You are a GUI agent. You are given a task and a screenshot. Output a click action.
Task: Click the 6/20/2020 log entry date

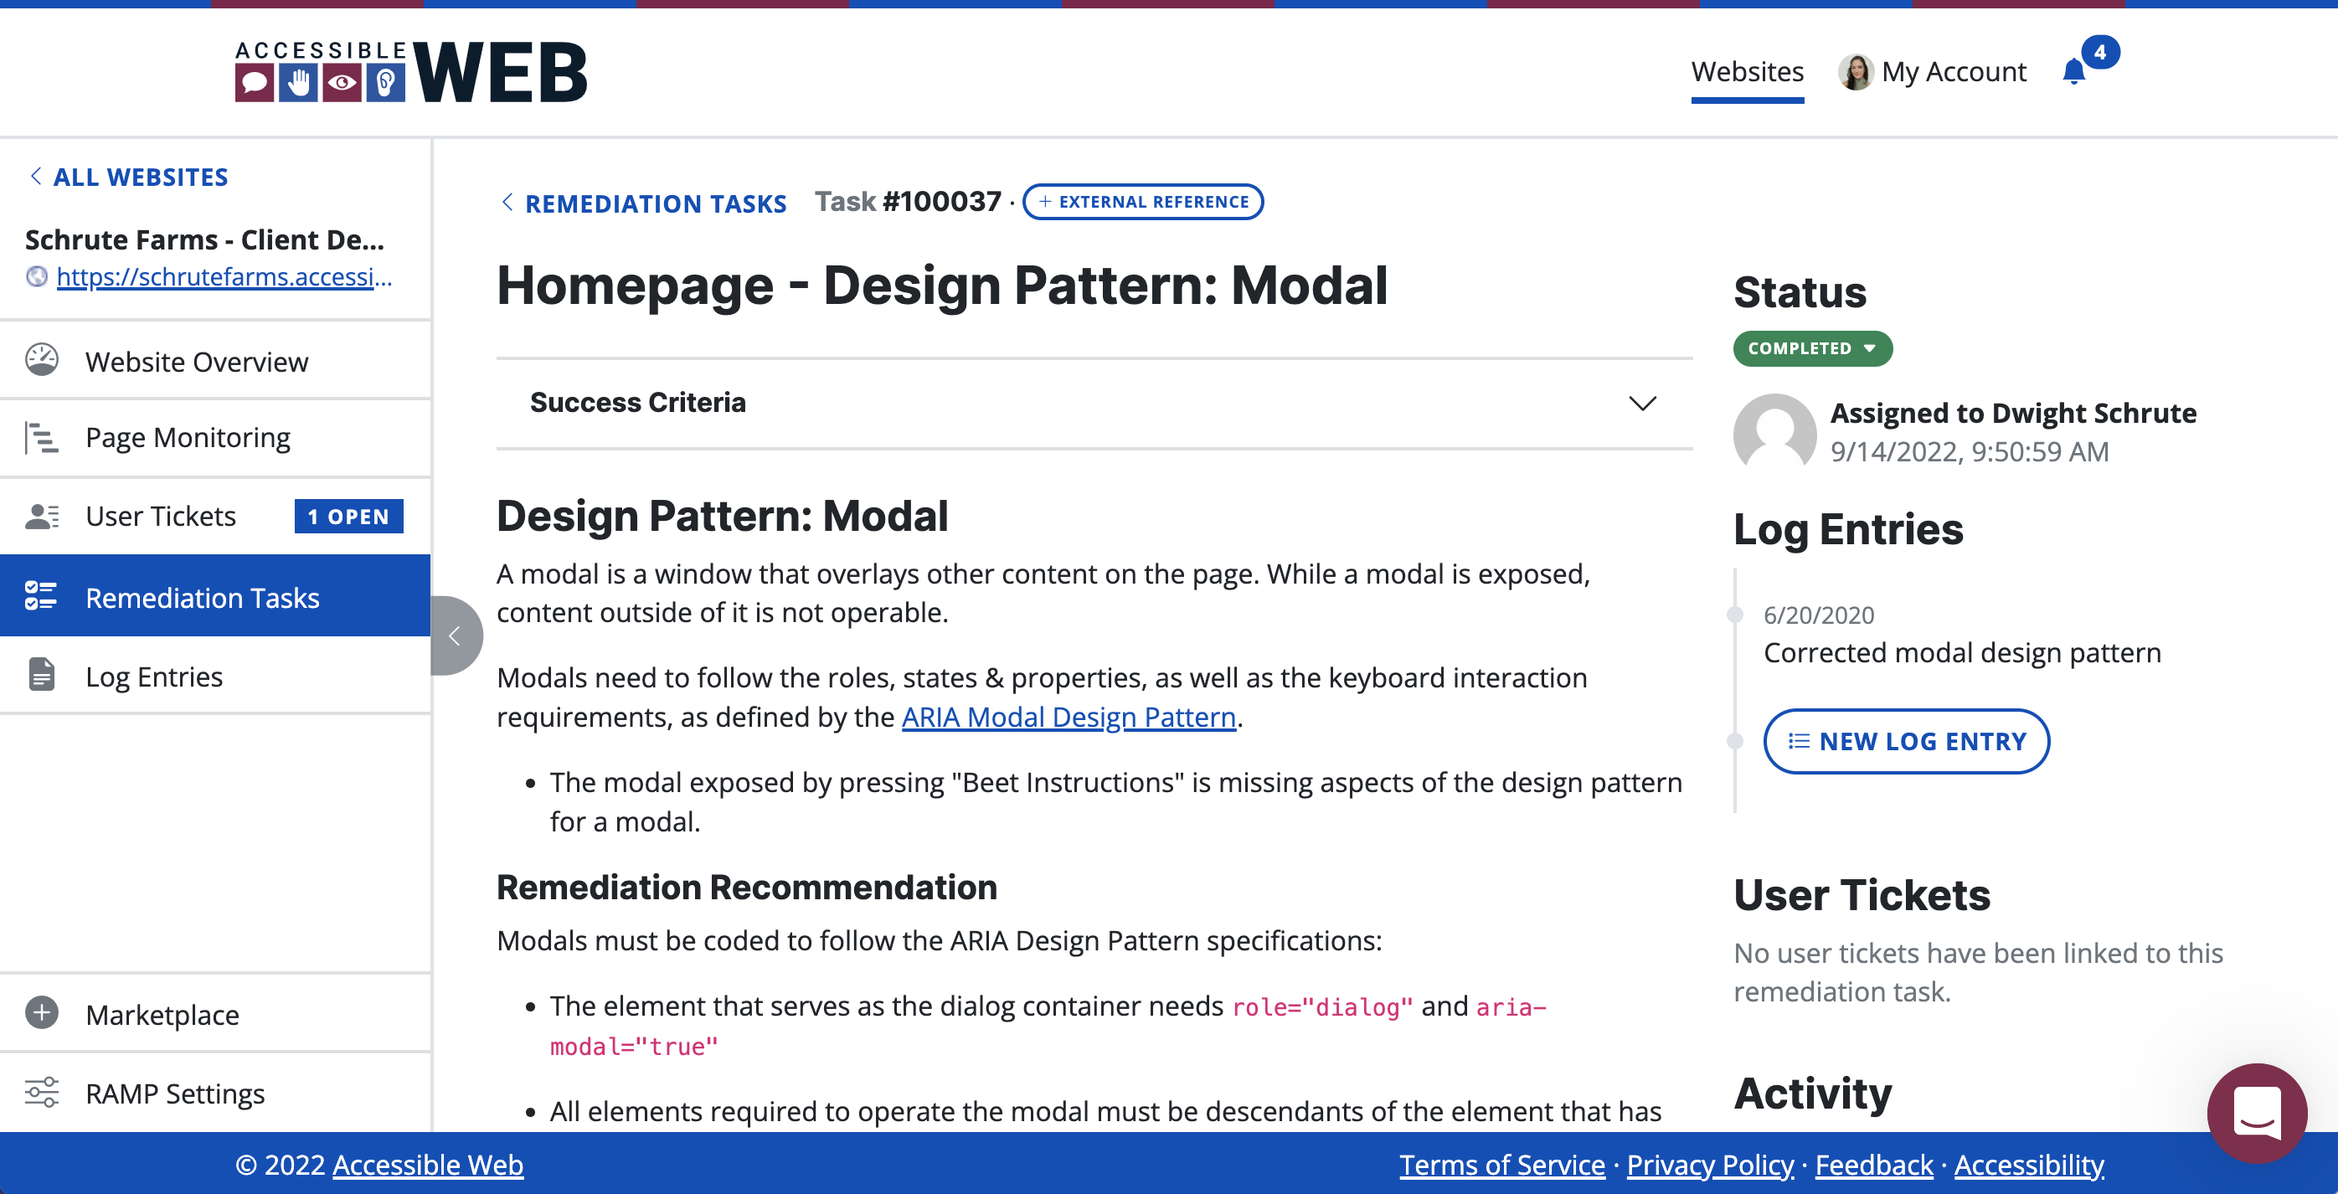pyautogui.click(x=1818, y=615)
